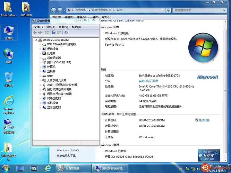This screenshot has width=231, height=173.
Task: Expand the 显示适配器 device category
Action: 40,107
